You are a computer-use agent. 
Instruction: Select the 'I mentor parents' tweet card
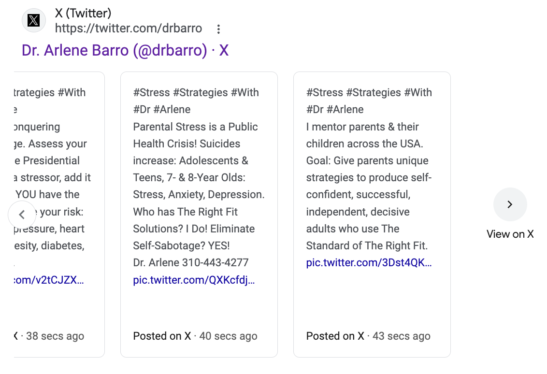372,215
